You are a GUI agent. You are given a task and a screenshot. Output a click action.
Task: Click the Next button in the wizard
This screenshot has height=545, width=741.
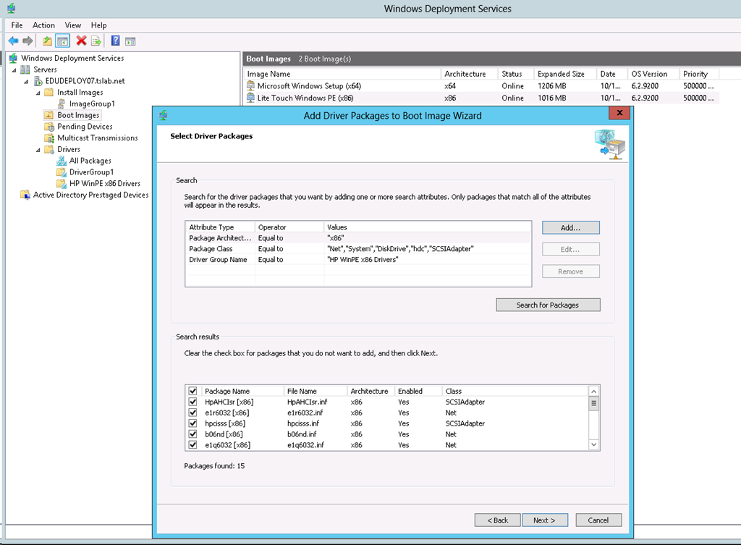(x=545, y=520)
